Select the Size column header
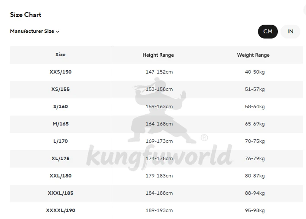The height and width of the screenshot is (219, 306). coord(60,55)
